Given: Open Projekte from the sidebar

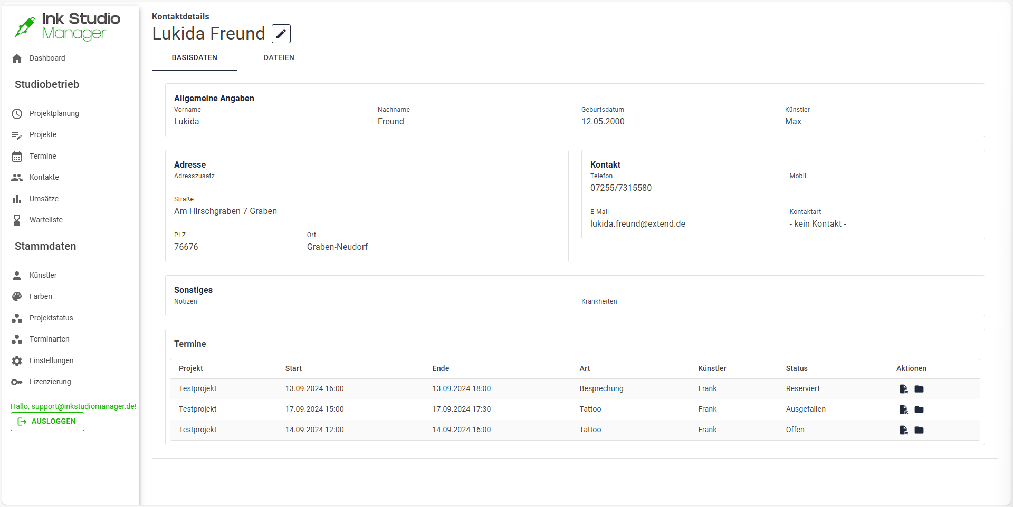Looking at the screenshot, I should pyautogui.click(x=43, y=135).
